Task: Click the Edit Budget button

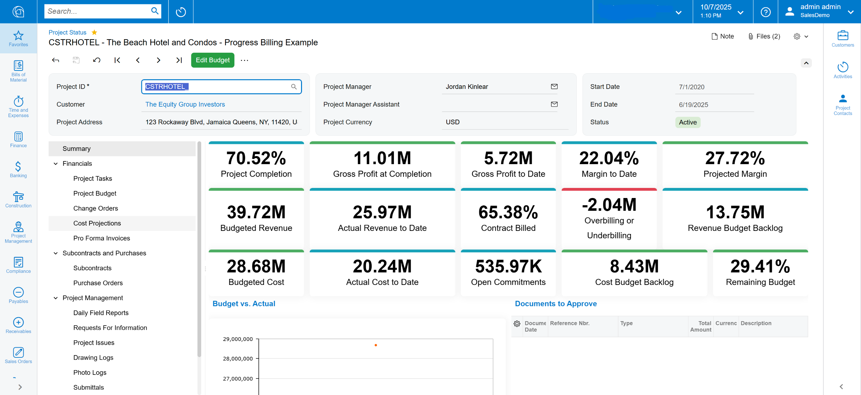Action: pos(213,60)
